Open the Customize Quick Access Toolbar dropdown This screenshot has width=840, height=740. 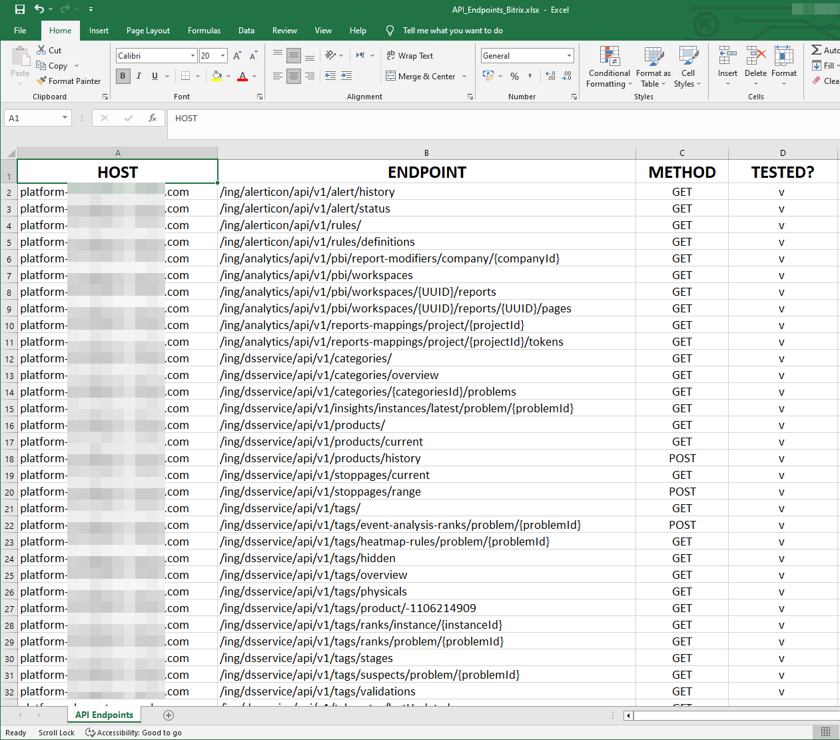91,9
